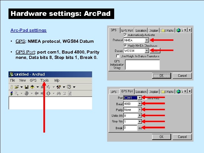
Task: Click the Go Back arrow icon
Action: pyautogui.click(x=37, y=93)
